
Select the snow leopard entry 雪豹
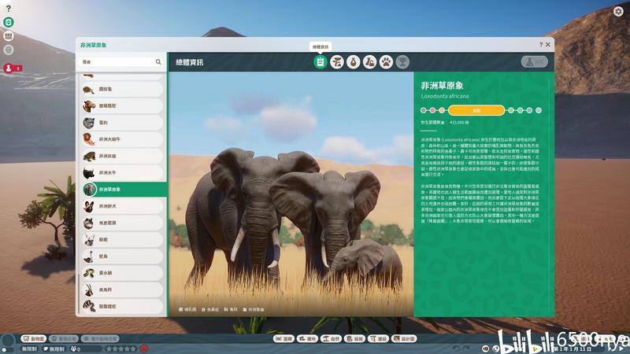click(x=122, y=123)
